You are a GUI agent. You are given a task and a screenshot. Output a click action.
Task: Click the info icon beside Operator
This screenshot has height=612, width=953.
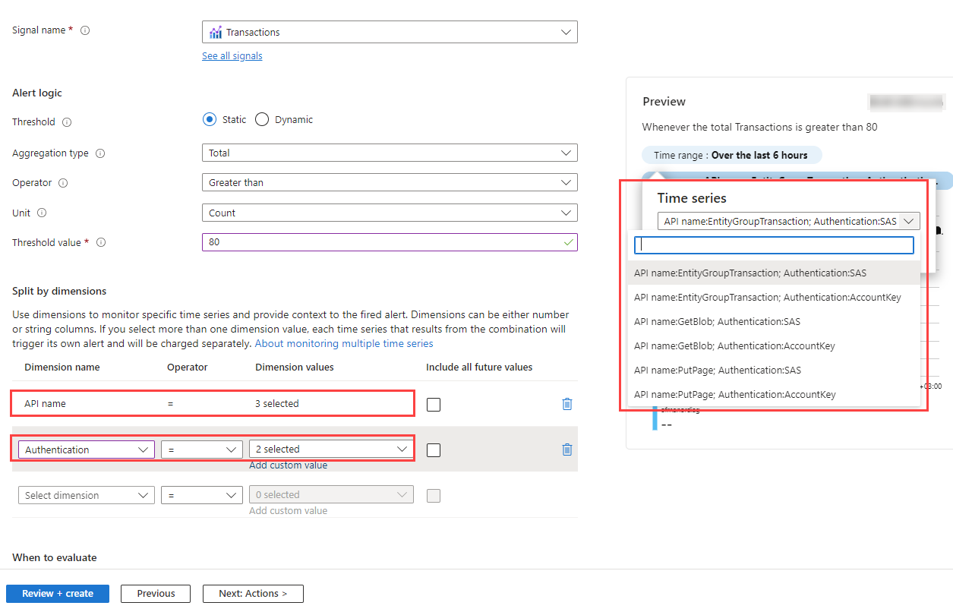(63, 183)
